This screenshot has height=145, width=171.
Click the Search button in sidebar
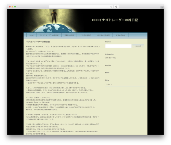click(x=138, y=46)
